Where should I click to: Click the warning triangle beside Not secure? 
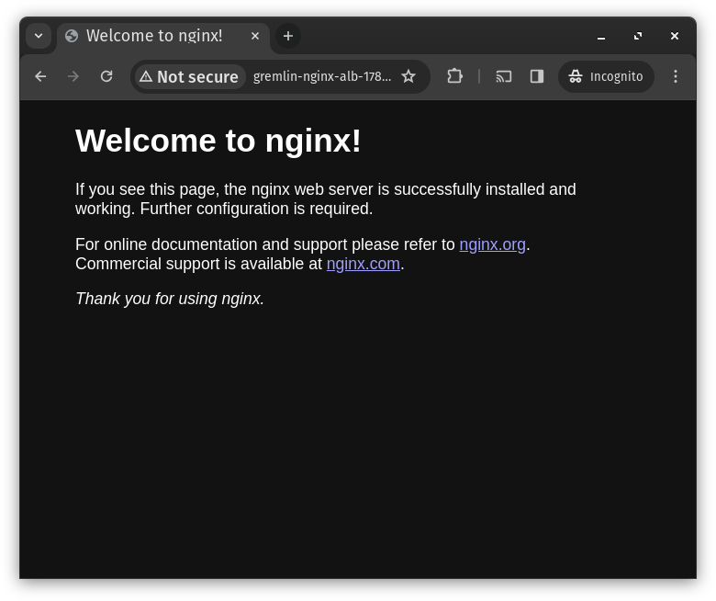click(146, 76)
